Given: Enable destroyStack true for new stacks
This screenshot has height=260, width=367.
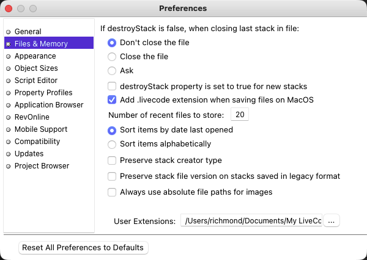Looking at the screenshot, I should point(112,86).
